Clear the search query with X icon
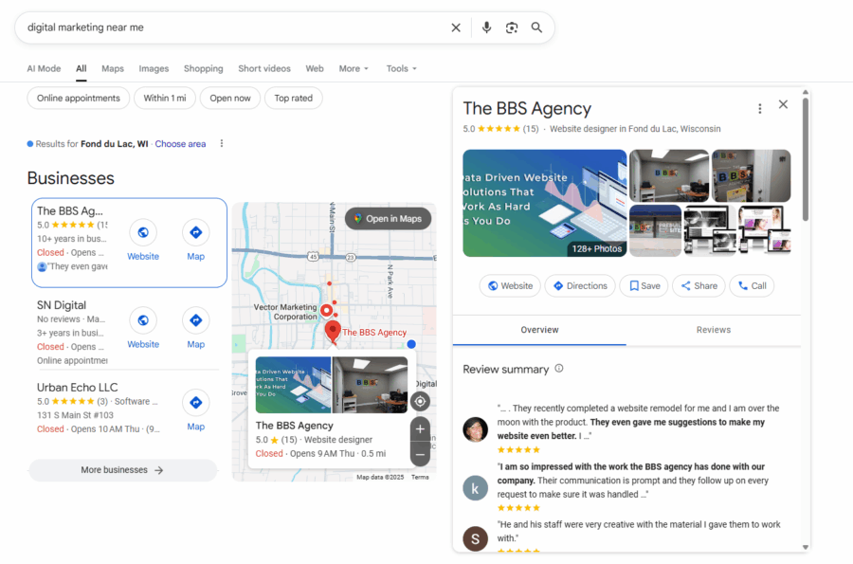The image size is (853, 564). (456, 27)
